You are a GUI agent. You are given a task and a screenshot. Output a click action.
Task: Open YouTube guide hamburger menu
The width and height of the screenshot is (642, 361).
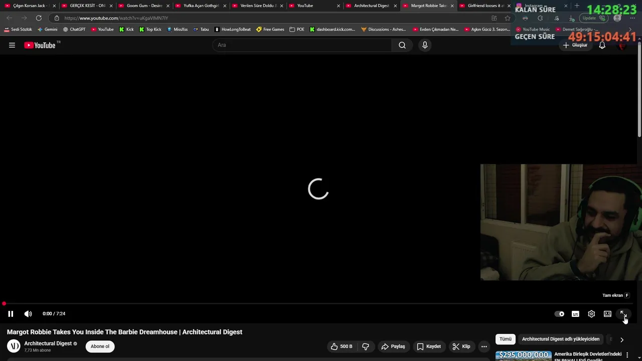pyautogui.click(x=12, y=45)
